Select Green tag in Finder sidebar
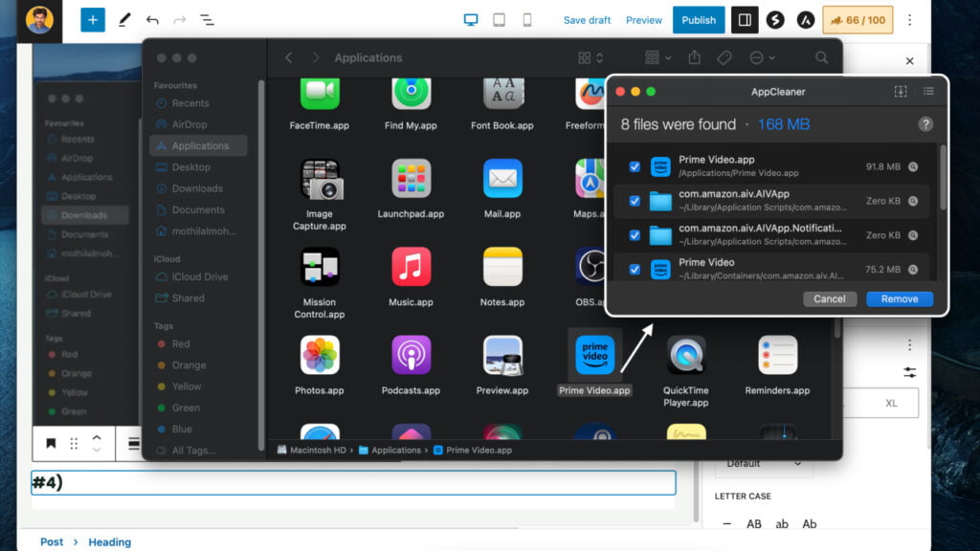The height and width of the screenshot is (551, 980). pos(186,408)
